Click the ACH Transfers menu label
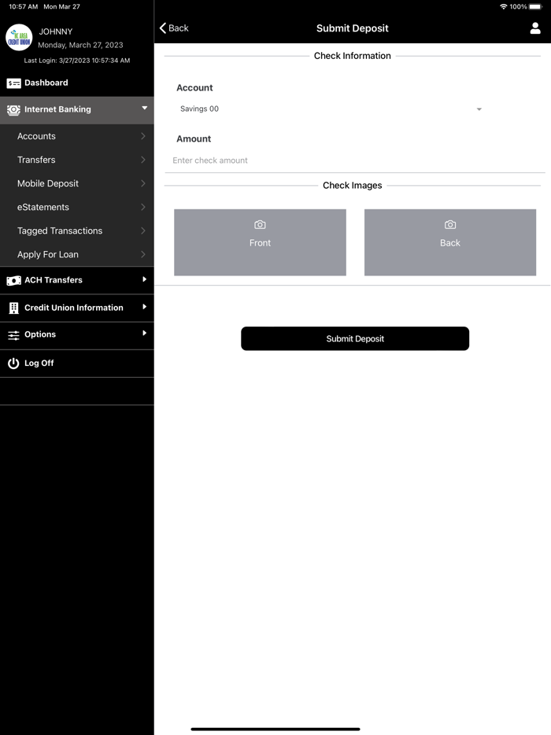This screenshot has width=551, height=735. 54,280
